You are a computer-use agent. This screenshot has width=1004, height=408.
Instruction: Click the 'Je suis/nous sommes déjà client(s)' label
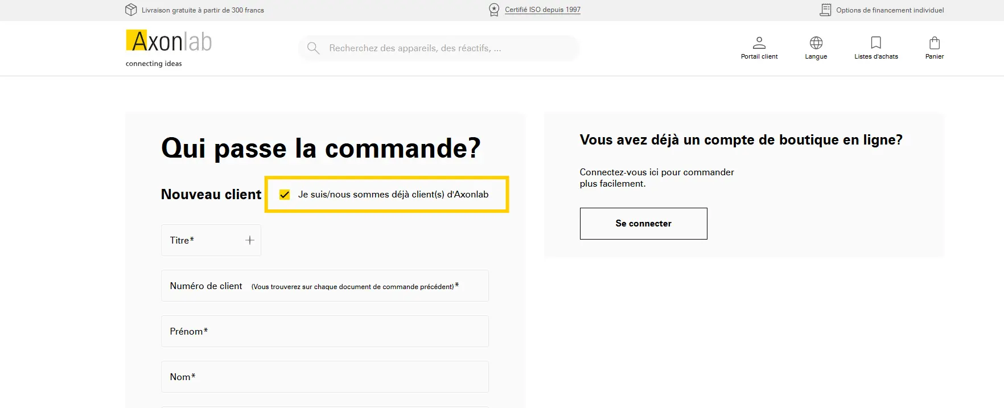(393, 195)
